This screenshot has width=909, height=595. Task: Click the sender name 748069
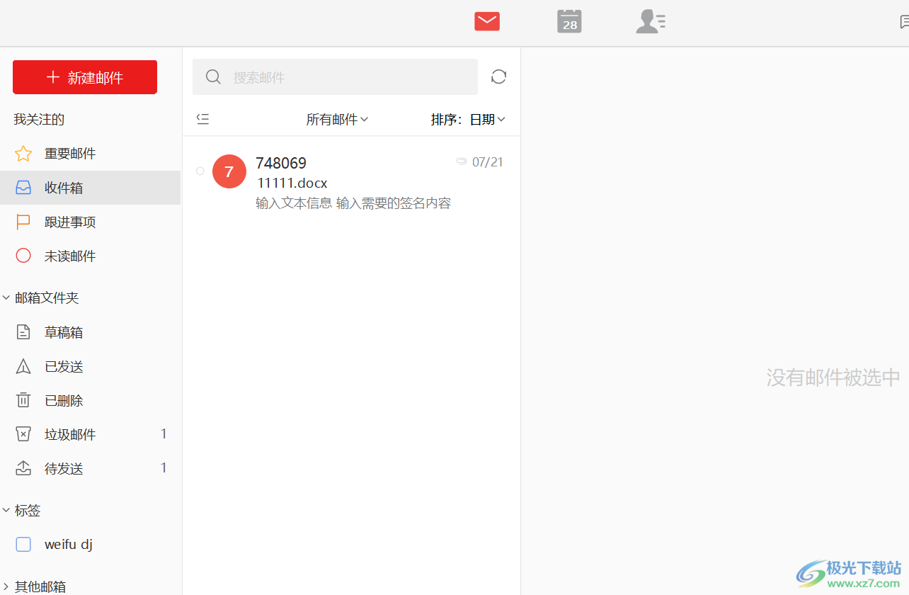(x=281, y=163)
